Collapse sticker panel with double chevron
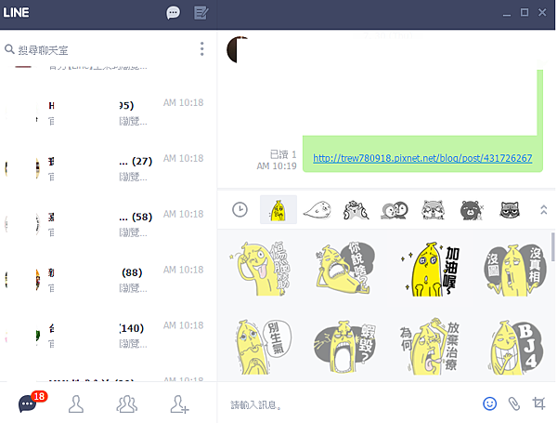Screen dimensions: 557x423 point(543,209)
